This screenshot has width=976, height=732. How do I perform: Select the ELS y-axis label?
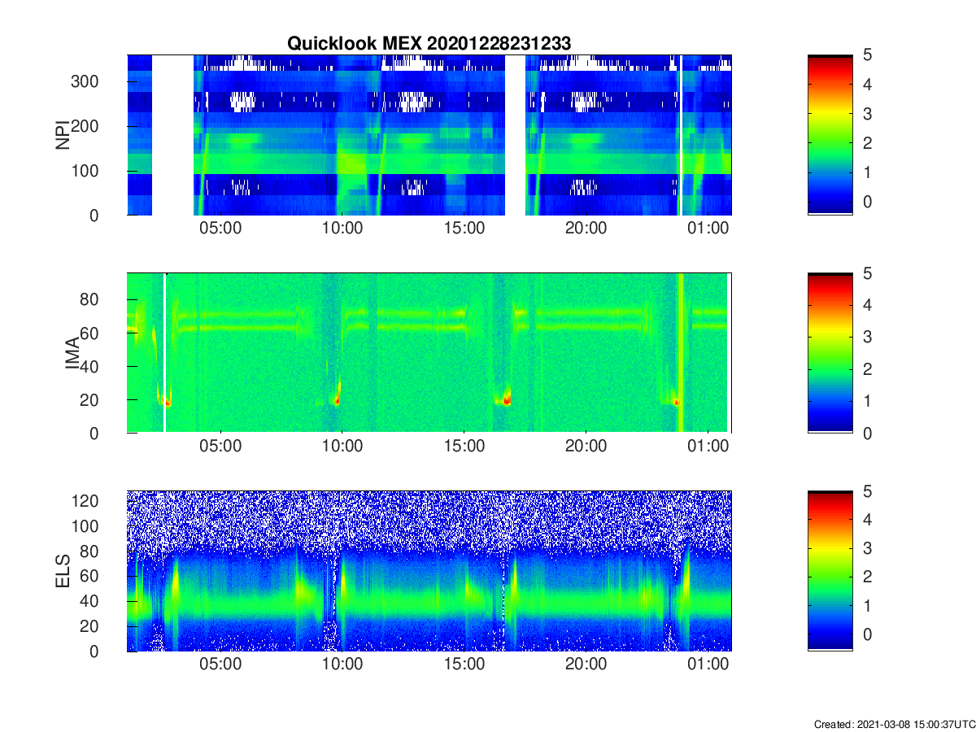click(62, 571)
